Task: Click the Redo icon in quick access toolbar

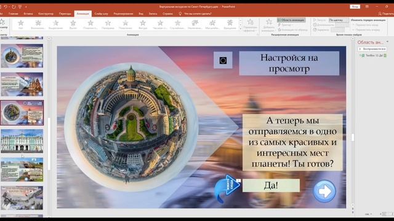Action: (14, 7)
